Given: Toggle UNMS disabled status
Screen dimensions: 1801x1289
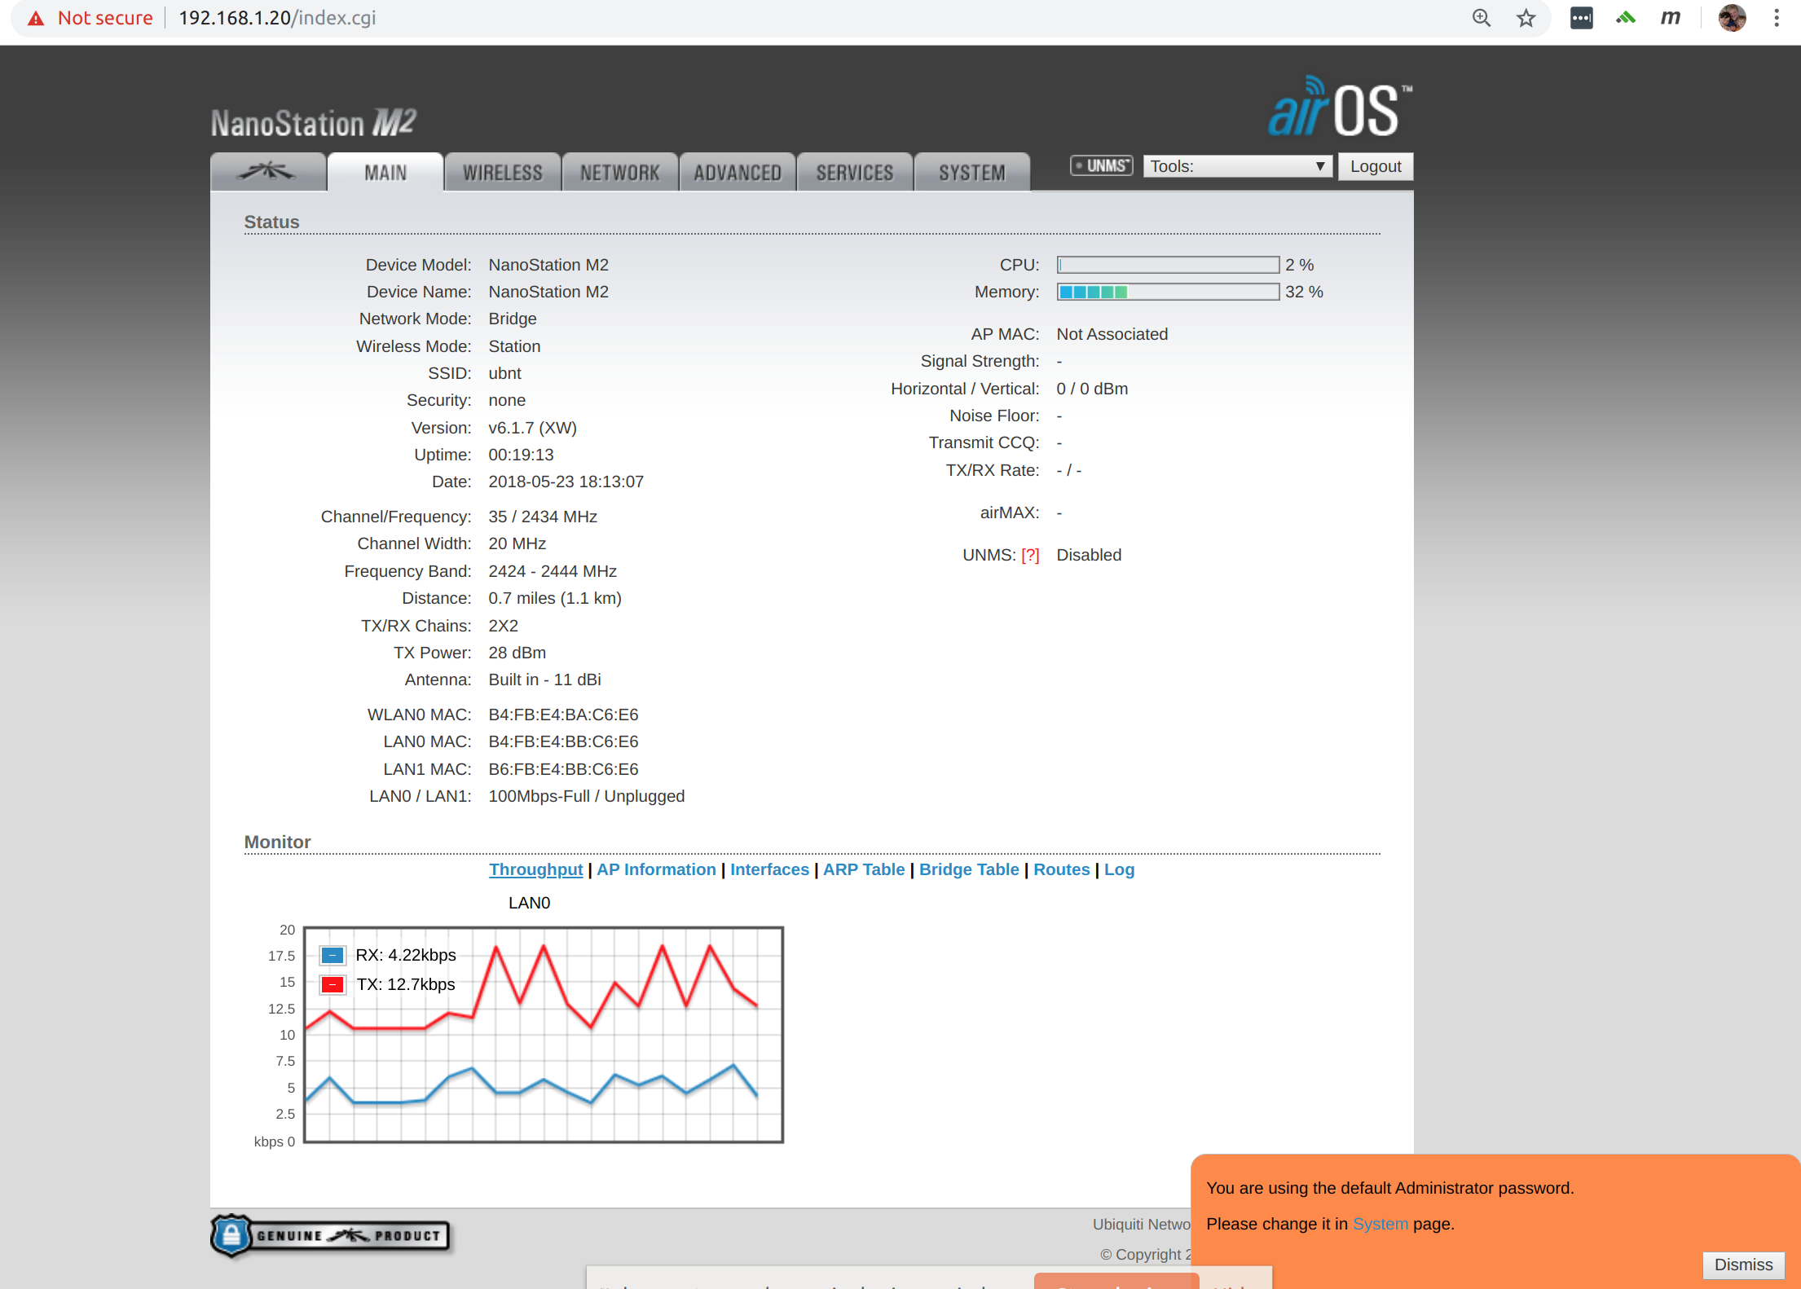Looking at the screenshot, I should coord(1090,555).
